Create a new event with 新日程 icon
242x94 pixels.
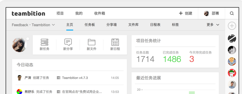tap(115, 45)
